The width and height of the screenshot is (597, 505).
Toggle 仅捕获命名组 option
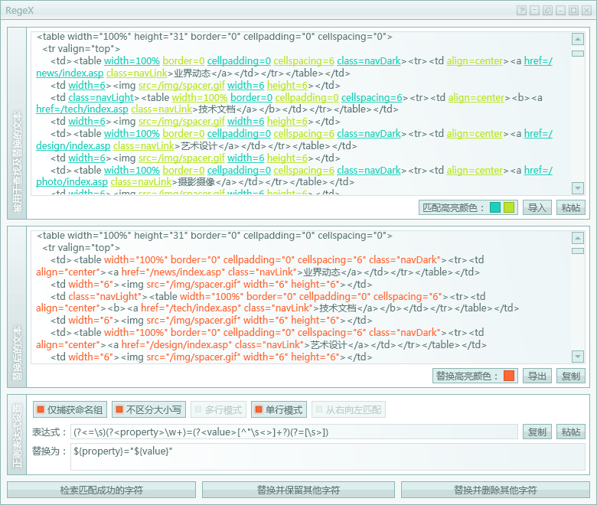[x=70, y=409]
